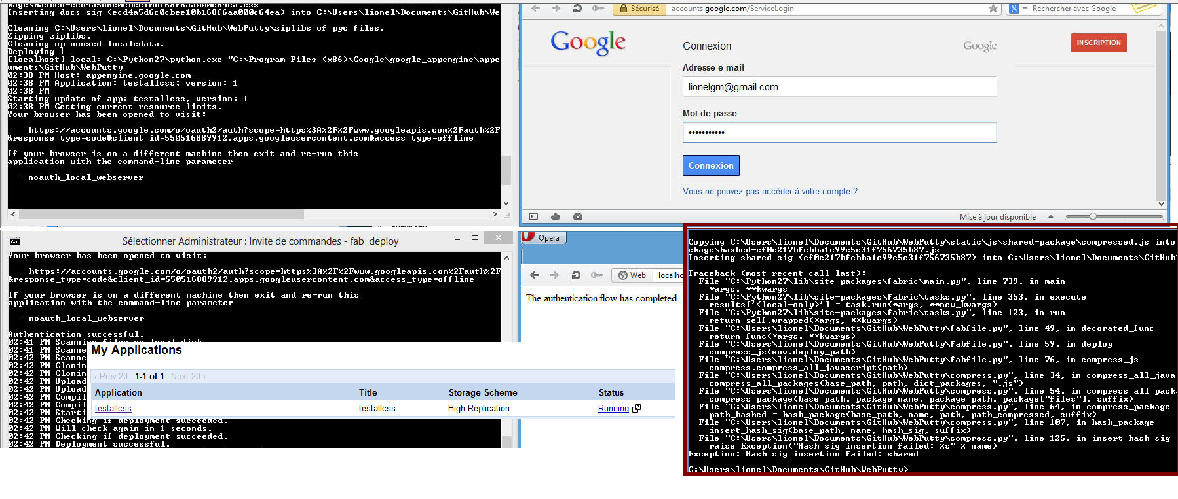The image size is (1178, 499).
Task: Click the Storage Scheme column header
Action: 483,393
